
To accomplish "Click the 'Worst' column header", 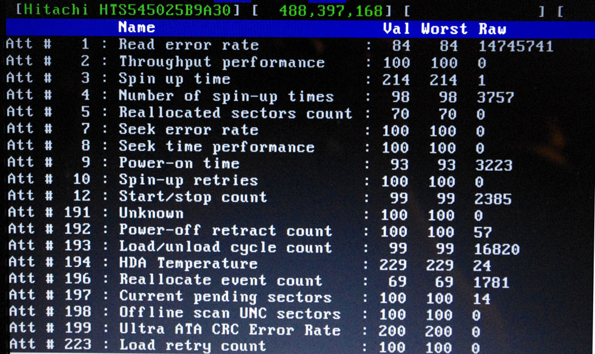I will tap(444, 29).
